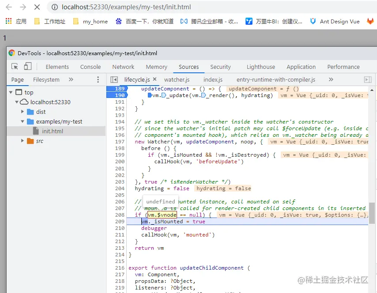Screen dimensions: 377x293
Task: Open the navigator pane three-dot menu
Action: pos(98,79)
